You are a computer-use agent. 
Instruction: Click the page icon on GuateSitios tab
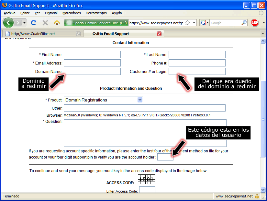pyautogui.click(x=7, y=34)
